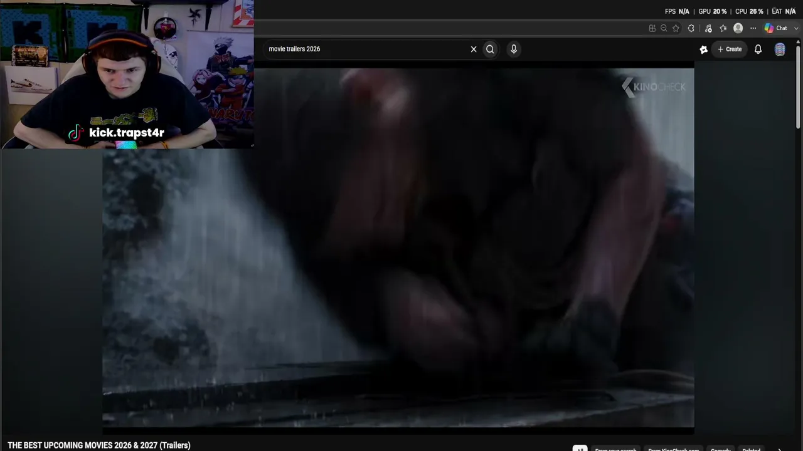Click the video player to pause playback
This screenshot has width=803, height=451.
[x=398, y=247]
